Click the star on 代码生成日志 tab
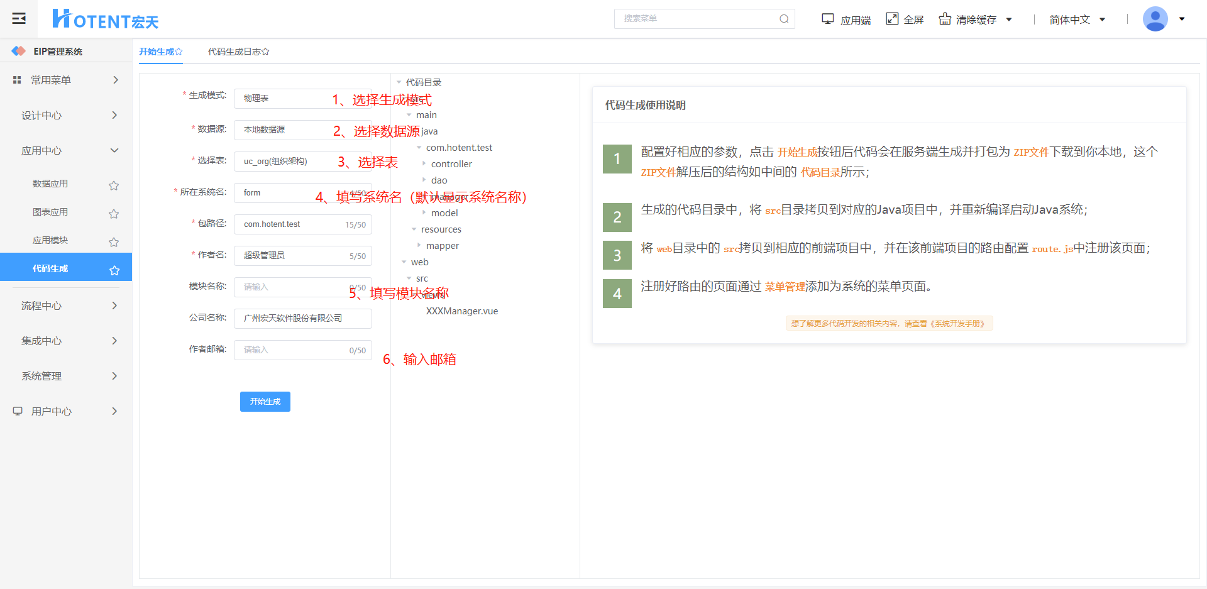Image resolution: width=1207 pixels, height=589 pixels. [265, 52]
